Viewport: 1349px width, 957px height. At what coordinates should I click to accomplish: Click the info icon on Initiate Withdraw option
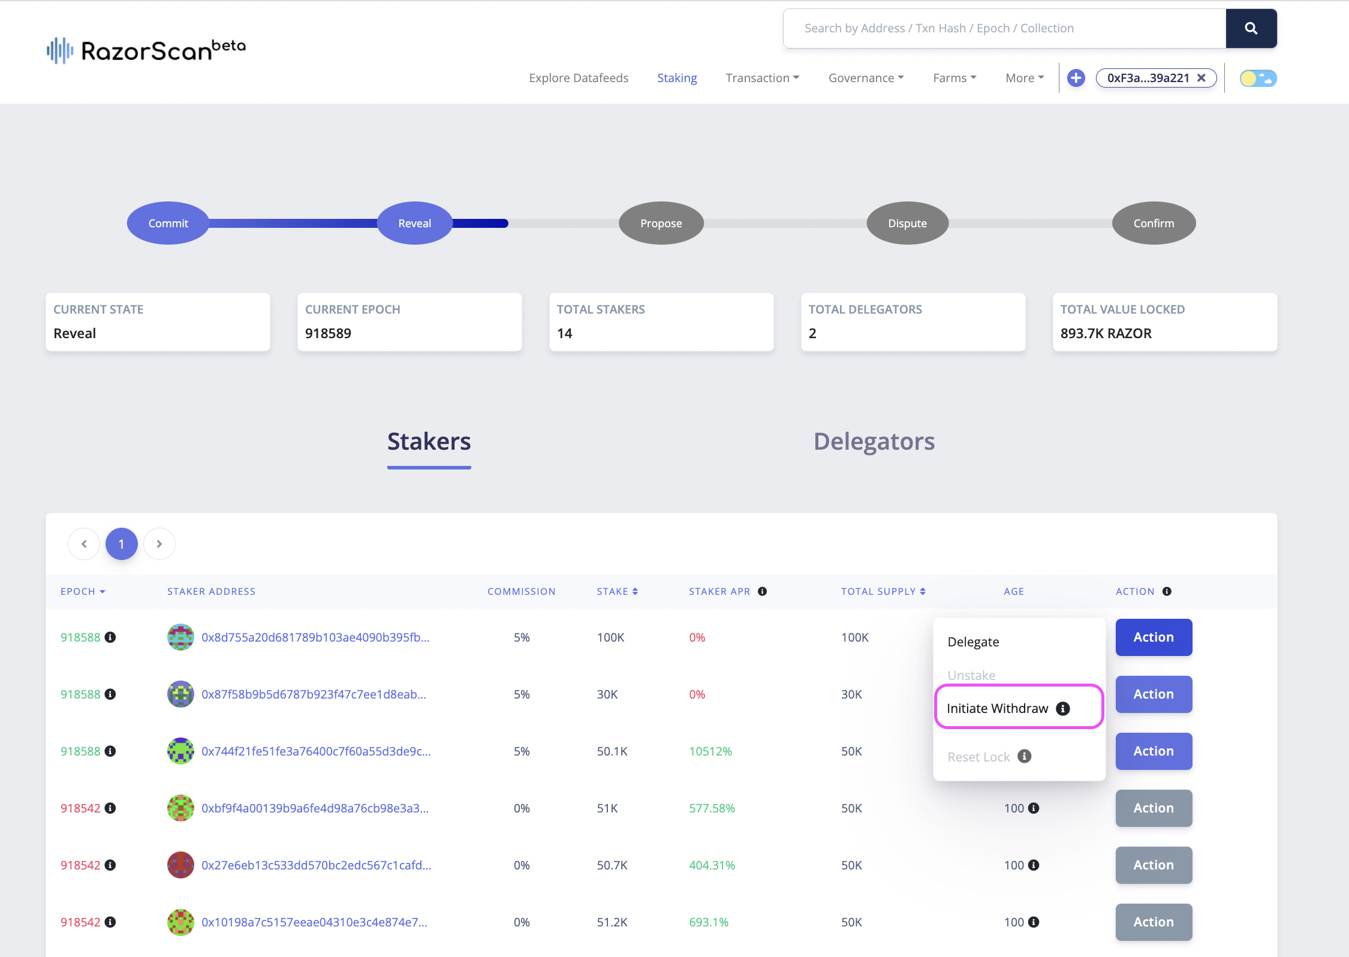tap(1064, 708)
